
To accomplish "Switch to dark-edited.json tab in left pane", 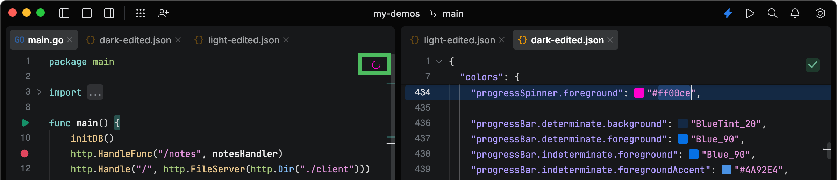I will (x=135, y=40).
